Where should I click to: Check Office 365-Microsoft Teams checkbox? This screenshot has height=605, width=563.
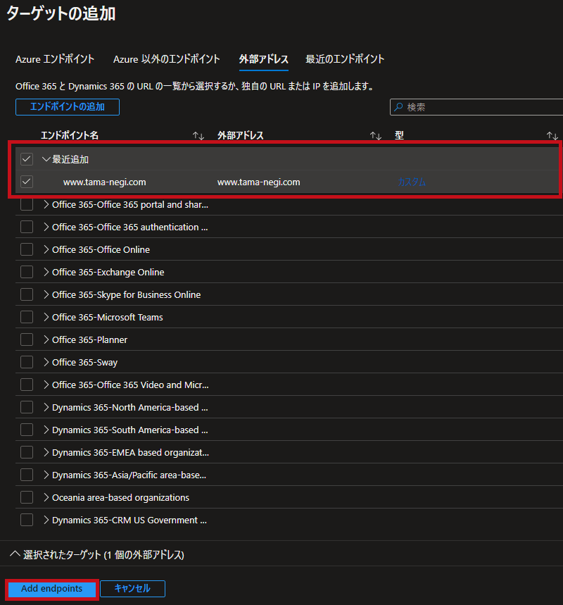[x=27, y=317]
